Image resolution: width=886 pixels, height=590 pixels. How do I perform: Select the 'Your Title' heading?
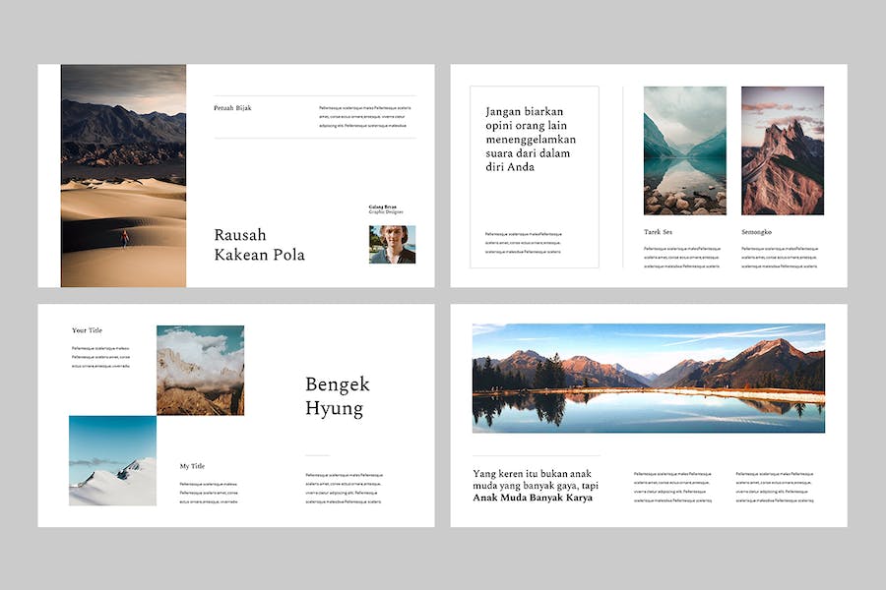87,330
